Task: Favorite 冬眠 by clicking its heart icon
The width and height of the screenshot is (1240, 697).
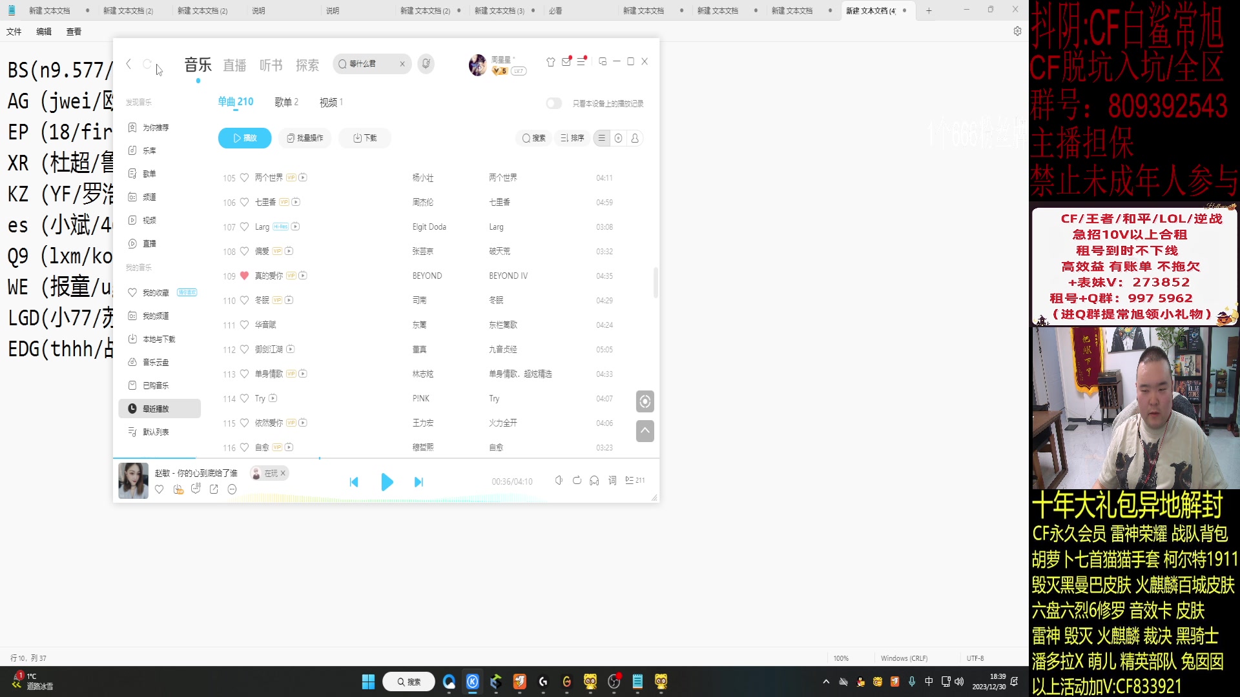Action: click(x=244, y=300)
